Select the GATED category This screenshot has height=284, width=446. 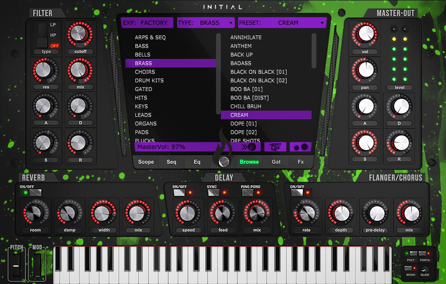144,89
